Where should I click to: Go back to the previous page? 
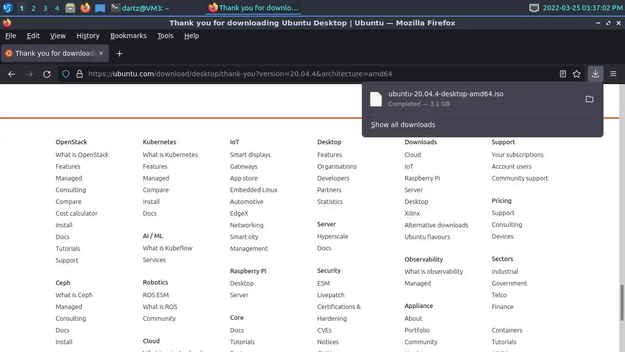pyautogui.click(x=12, y=74)
